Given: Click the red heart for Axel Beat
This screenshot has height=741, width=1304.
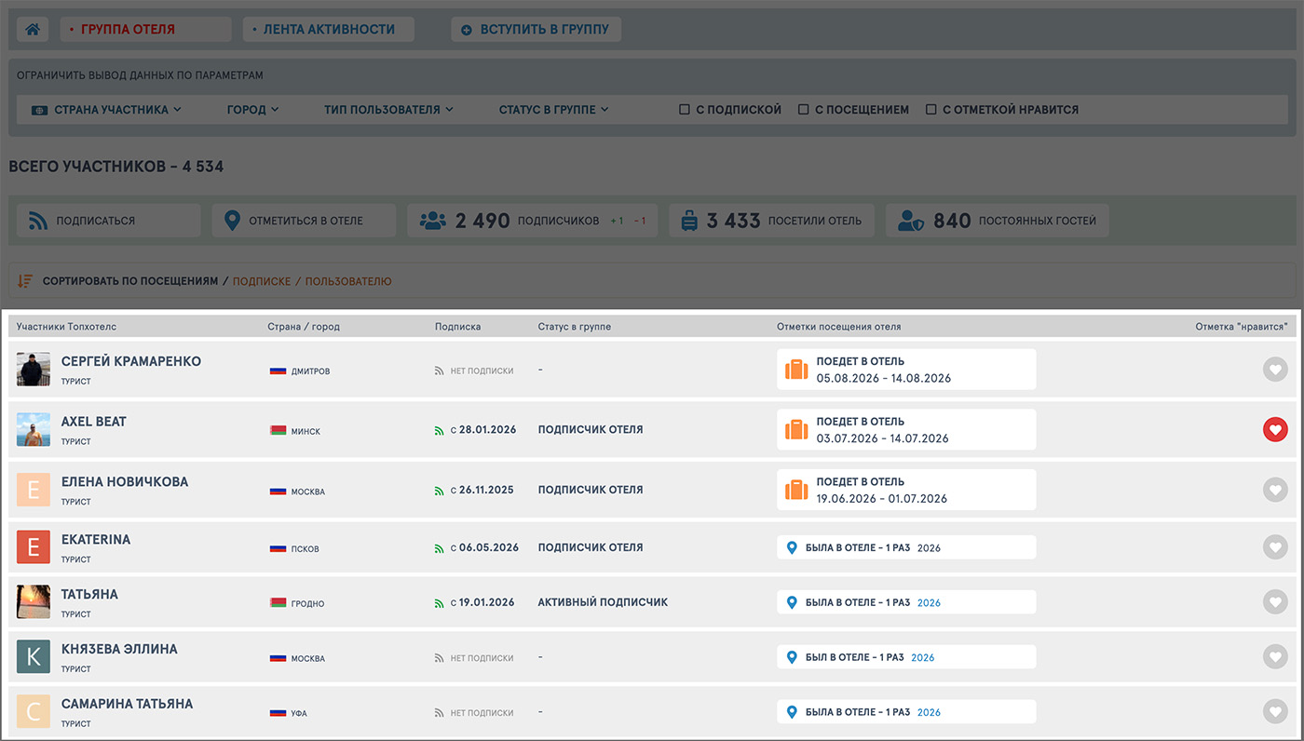Looking at the screenshot, I should (x=1275, y=429).
